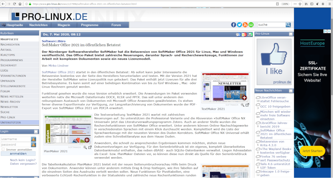The image size is (333, 178).
Task: Click the anmelden login button
Action: click(18, 154)
